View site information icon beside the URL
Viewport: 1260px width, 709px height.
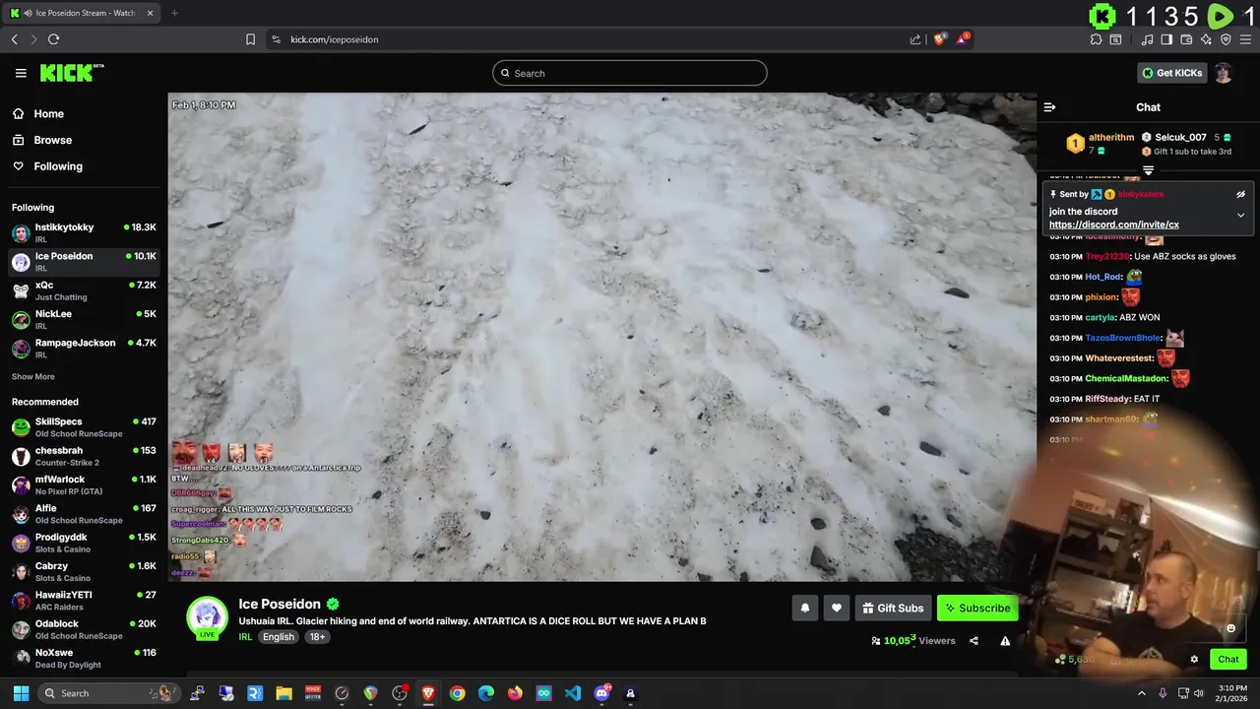pyautogui.click(x=276, y=39)
